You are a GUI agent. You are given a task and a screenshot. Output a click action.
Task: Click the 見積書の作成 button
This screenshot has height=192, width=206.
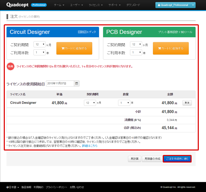pos(152,159)
